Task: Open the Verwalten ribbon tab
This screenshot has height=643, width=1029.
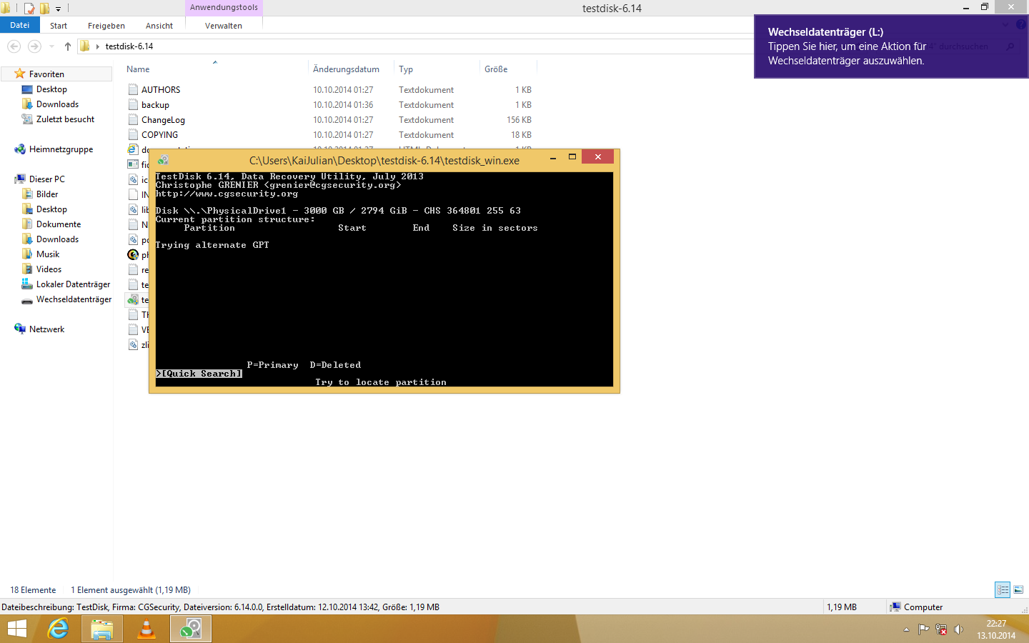Action: [x=224, y=26]
